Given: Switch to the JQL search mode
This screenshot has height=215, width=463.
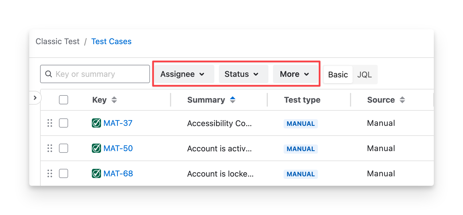Looking at the screenshot, I should 365,75.
